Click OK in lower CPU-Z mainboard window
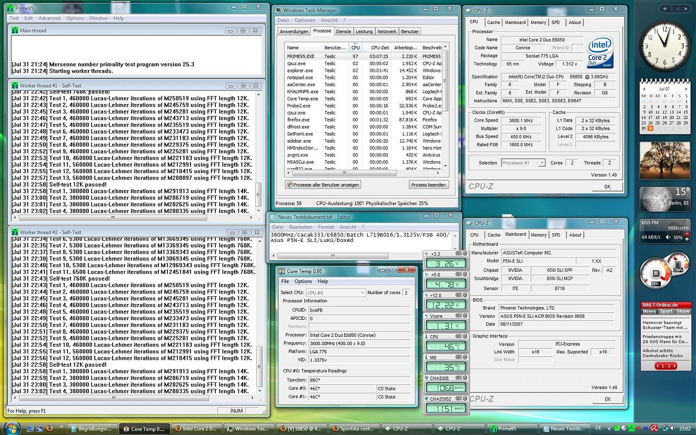696x435 pixels. click(x=607, y=399)
